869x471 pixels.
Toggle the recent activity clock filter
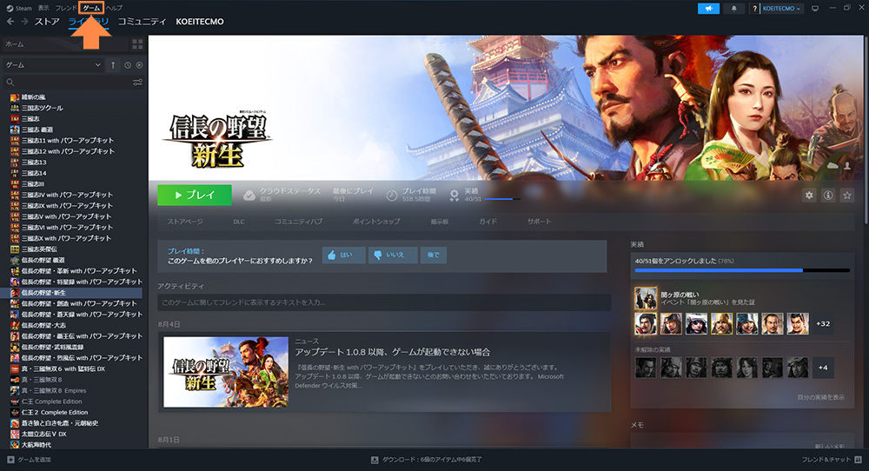point(128,65)
